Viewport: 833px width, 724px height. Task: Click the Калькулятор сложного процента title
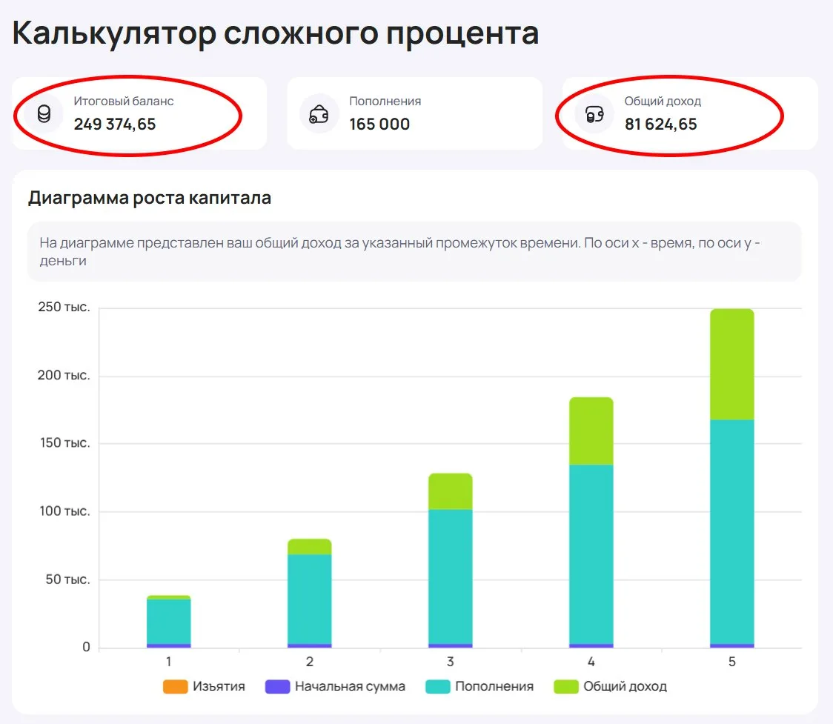[276, 33]
